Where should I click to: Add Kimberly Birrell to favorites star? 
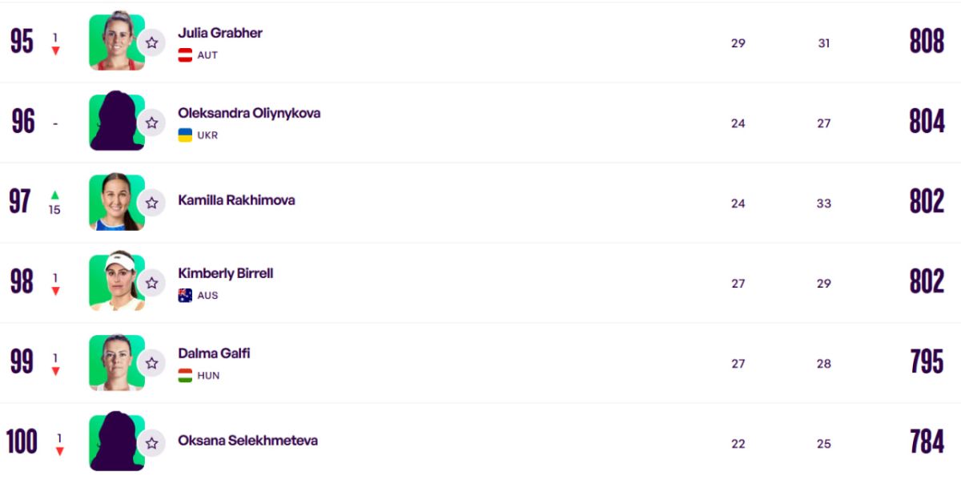coord(151,283)
